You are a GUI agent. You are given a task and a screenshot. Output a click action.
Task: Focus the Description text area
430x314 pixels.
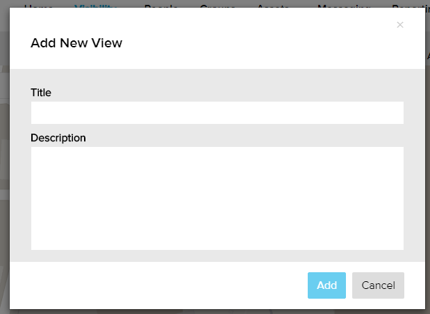(217, 198)
